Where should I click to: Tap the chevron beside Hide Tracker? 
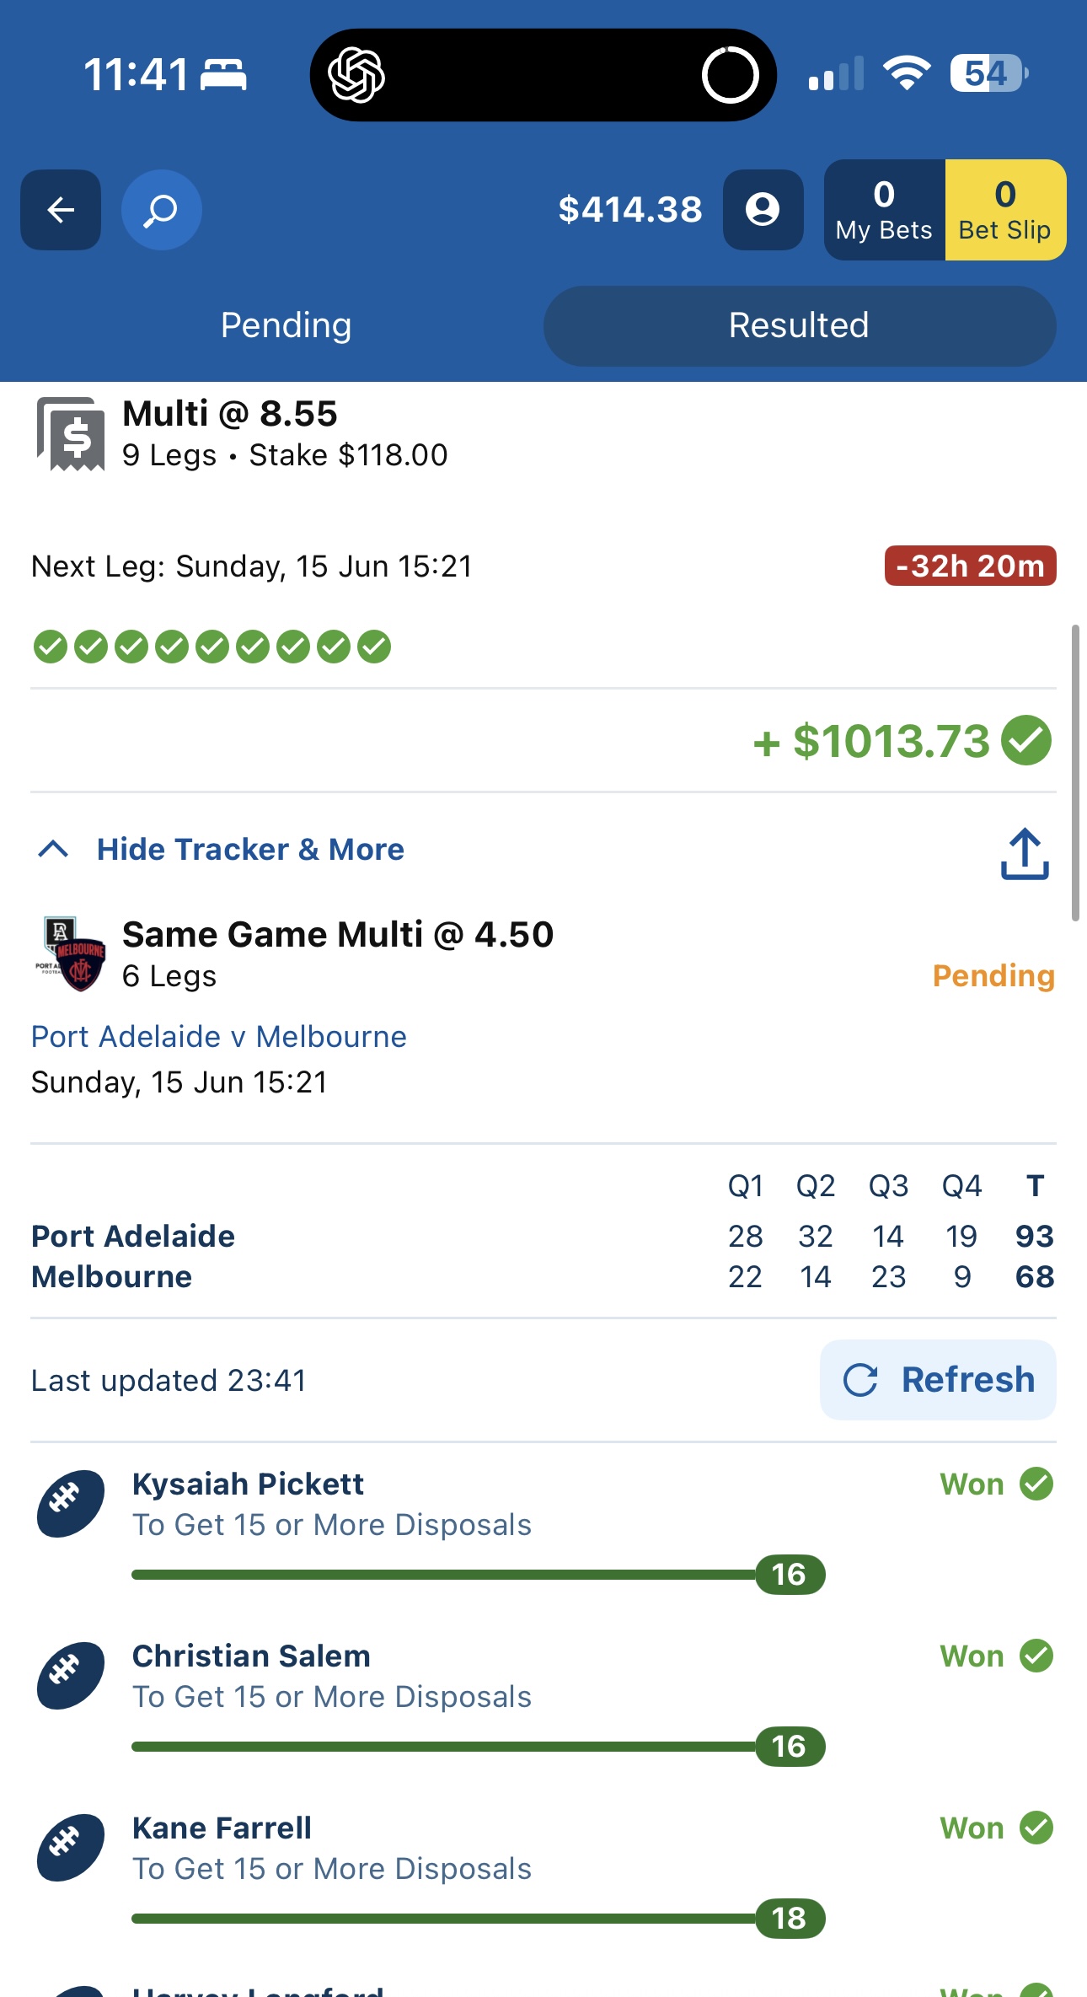[53, 849]
